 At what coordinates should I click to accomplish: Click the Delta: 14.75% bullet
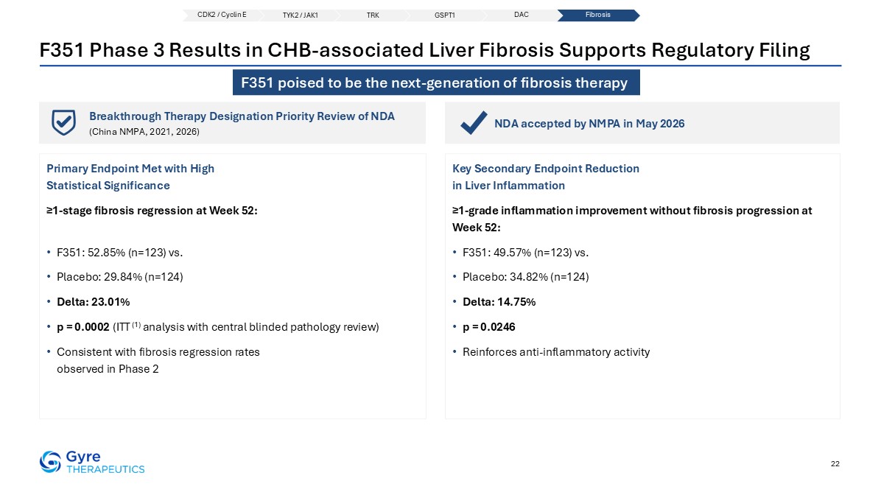pos(499,302)
